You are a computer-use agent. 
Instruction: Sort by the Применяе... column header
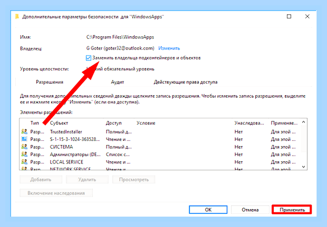click(x=284, y=123)
